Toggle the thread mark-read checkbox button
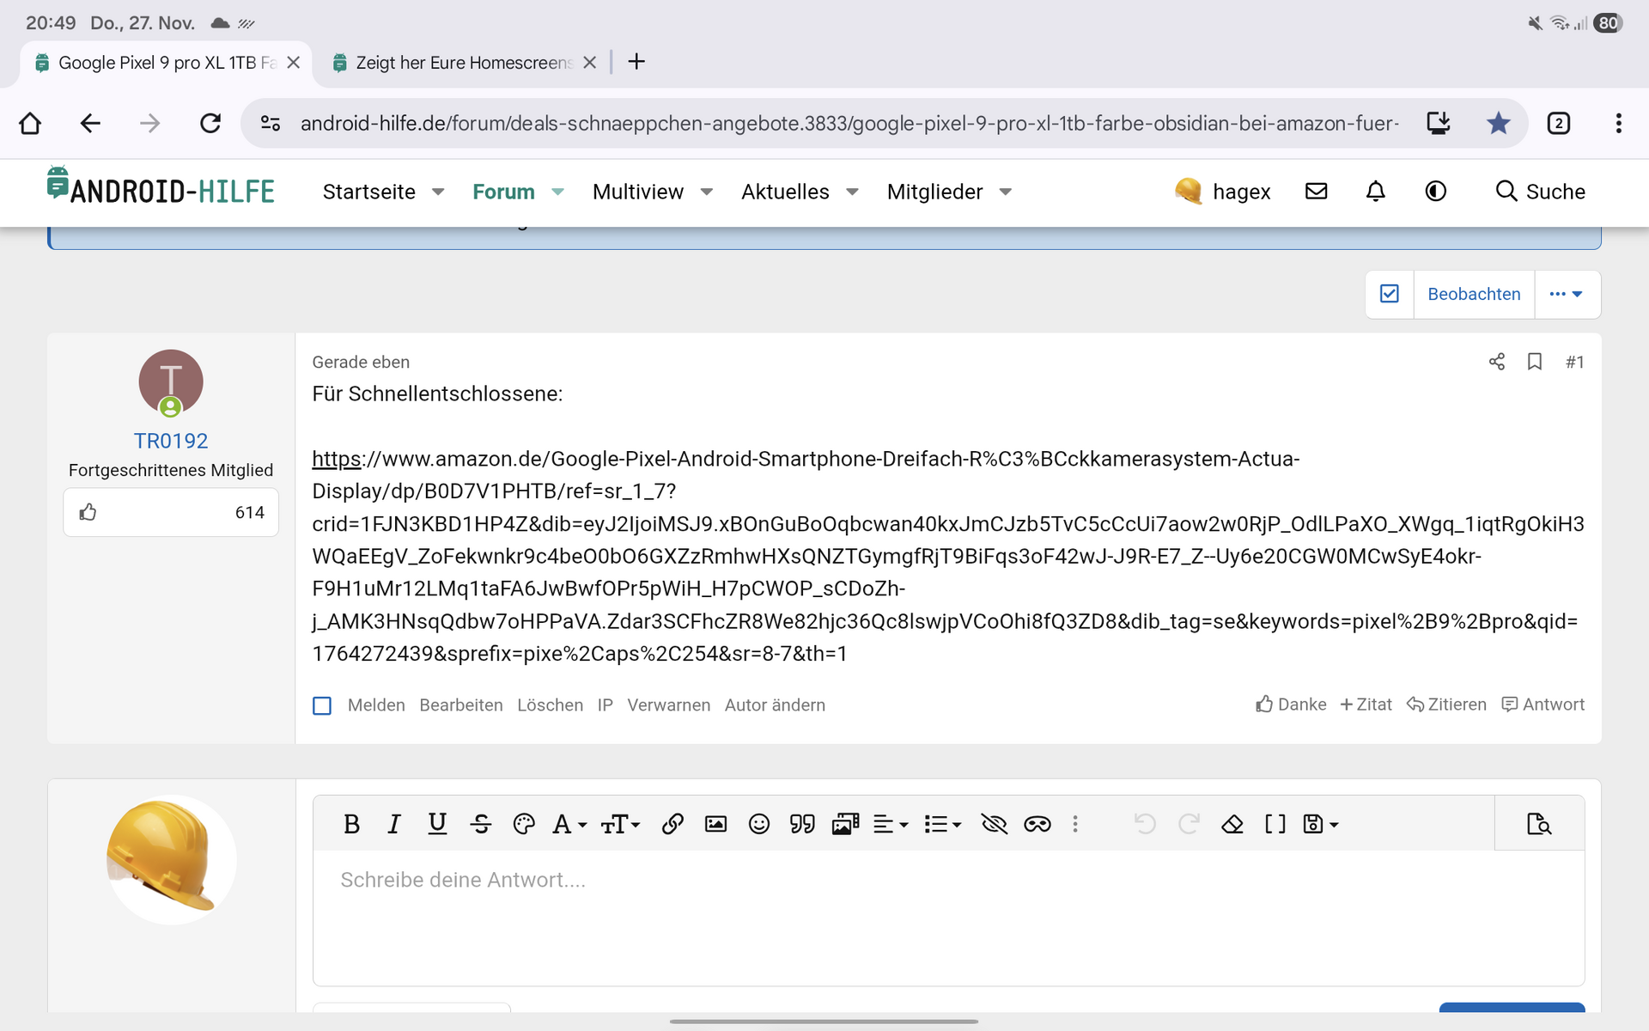This screenshot has height=1031, width=1649. 1389,294
